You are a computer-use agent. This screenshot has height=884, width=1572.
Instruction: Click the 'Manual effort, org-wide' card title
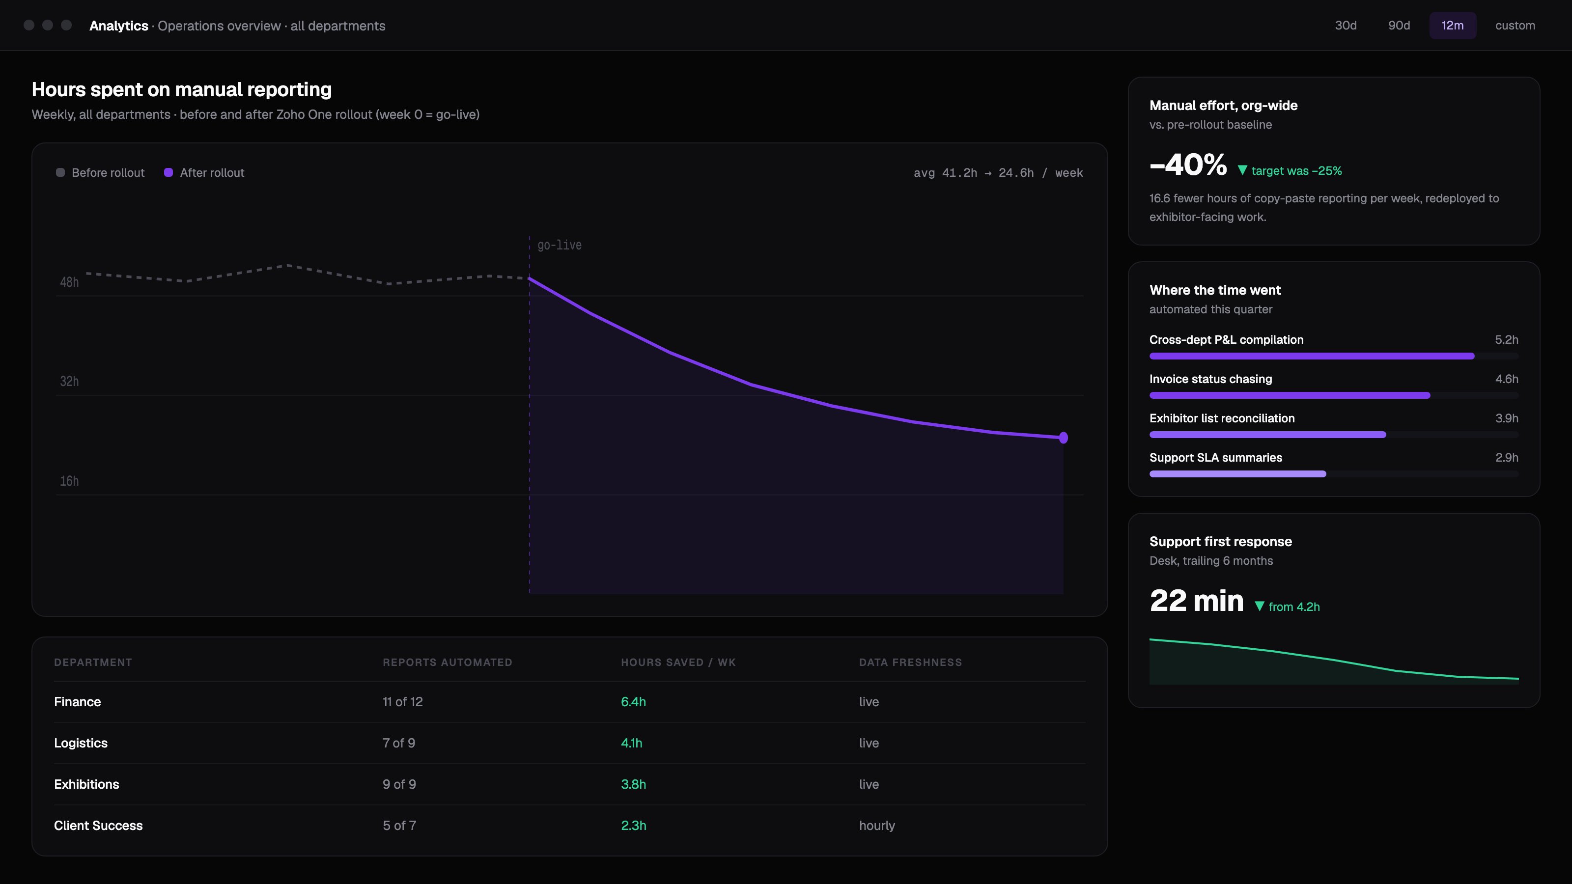coord(1224,106)
